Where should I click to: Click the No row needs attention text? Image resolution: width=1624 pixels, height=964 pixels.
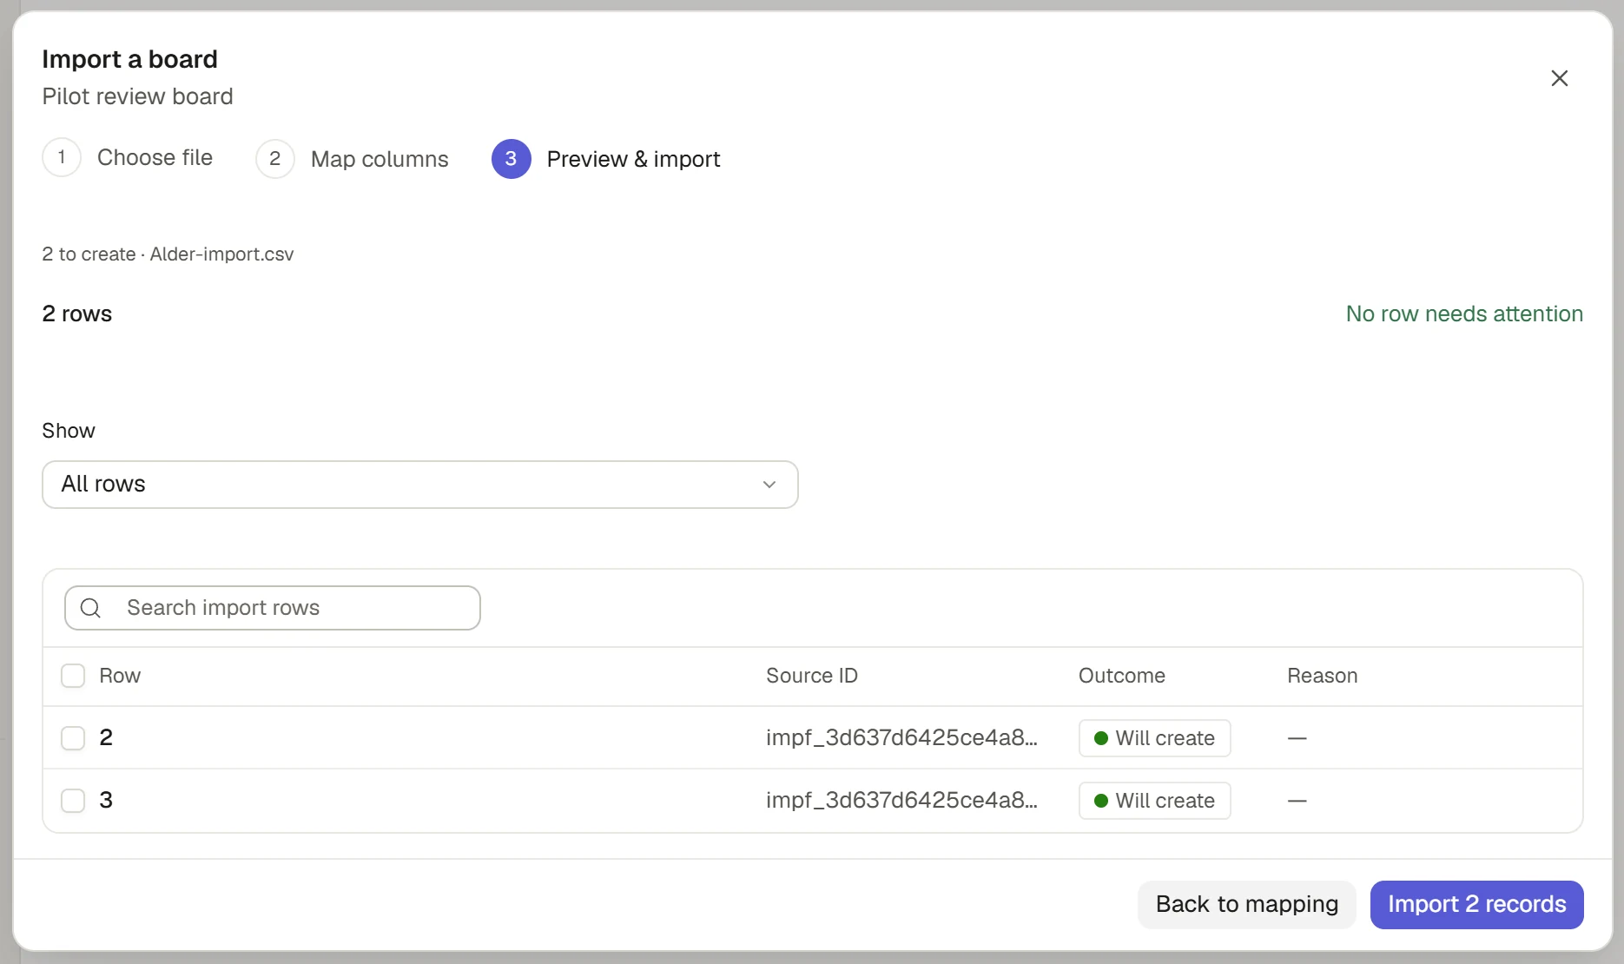pyautogui.click(x=1464, y=314)
